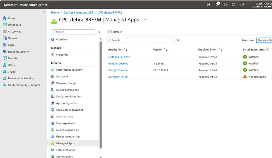
Task: Click the Reports icon in sidebar
Action: [x=5, y=58]
